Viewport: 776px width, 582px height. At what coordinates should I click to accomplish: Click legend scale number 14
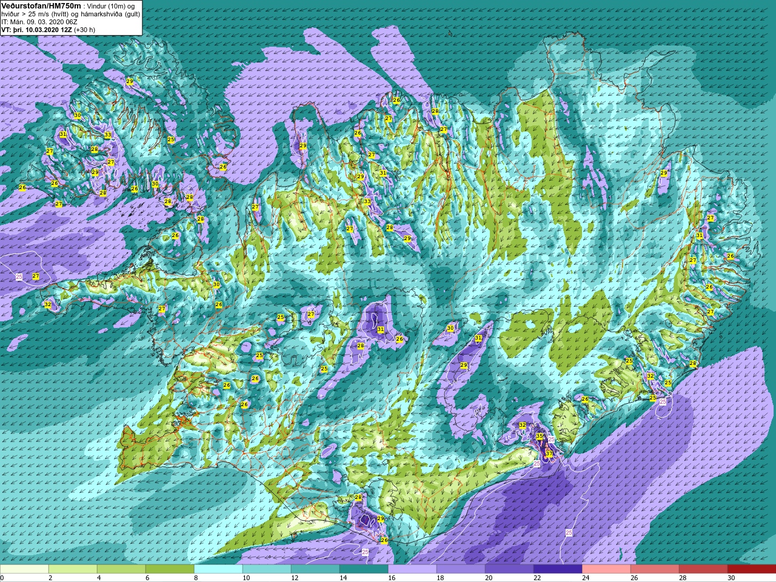[343, 578]
